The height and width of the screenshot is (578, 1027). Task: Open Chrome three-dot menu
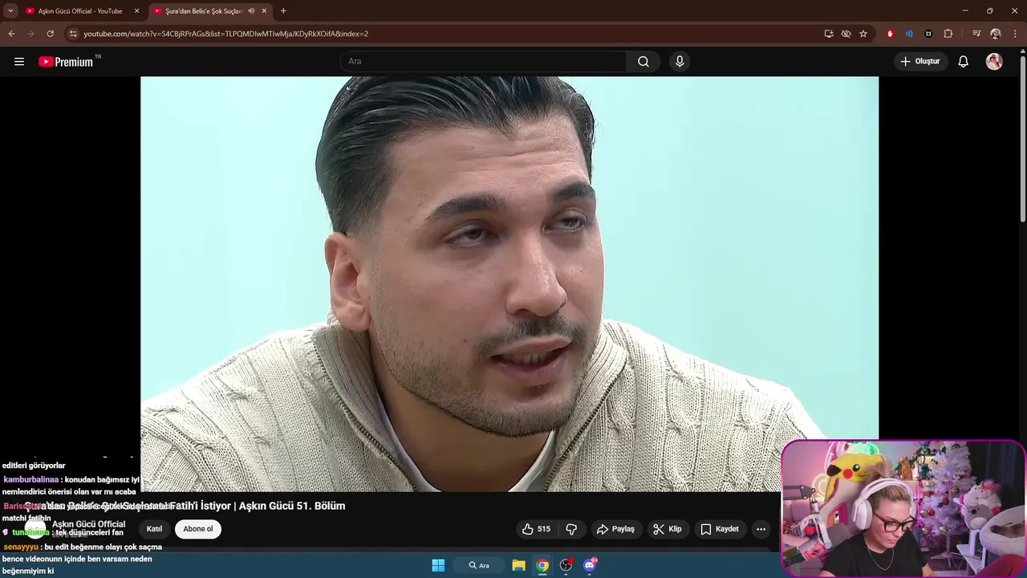(1016, 34)
